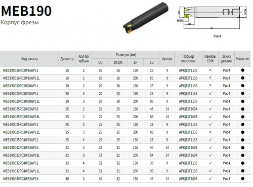Click coolant check mark for MEB190025R02W25AP16
Viewport: 253px width, 187px height.
(x=210, y=109)
